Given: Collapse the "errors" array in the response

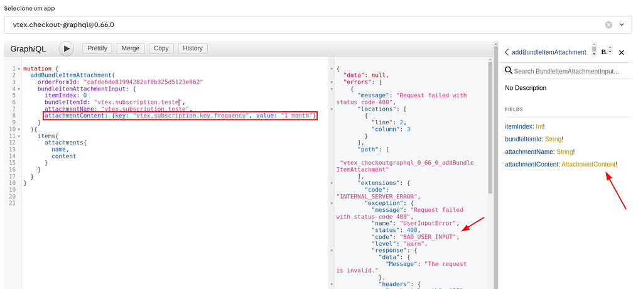Looking at the screenshot, I should (x=332, y=82).
